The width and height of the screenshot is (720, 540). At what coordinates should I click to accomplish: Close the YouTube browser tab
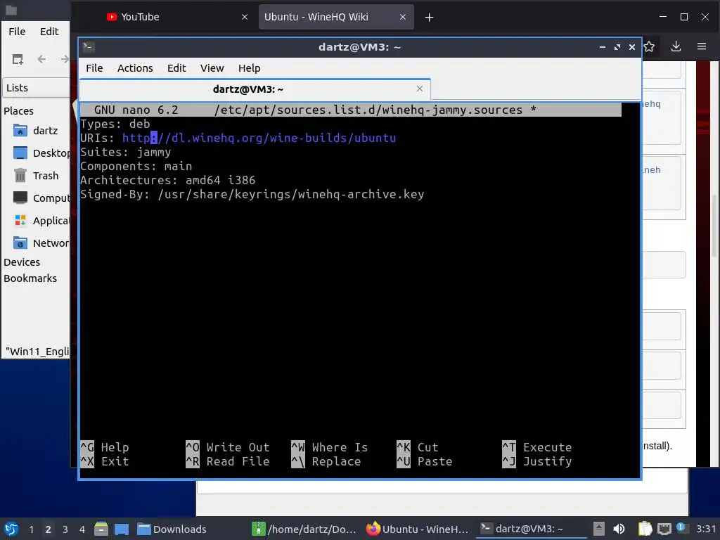click(x=244, y=17)
